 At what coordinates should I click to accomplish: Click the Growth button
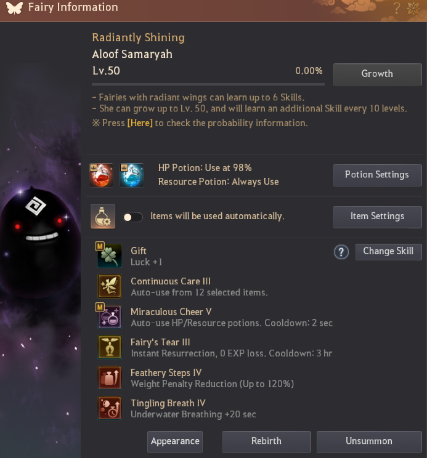click(x=377, y=74)
